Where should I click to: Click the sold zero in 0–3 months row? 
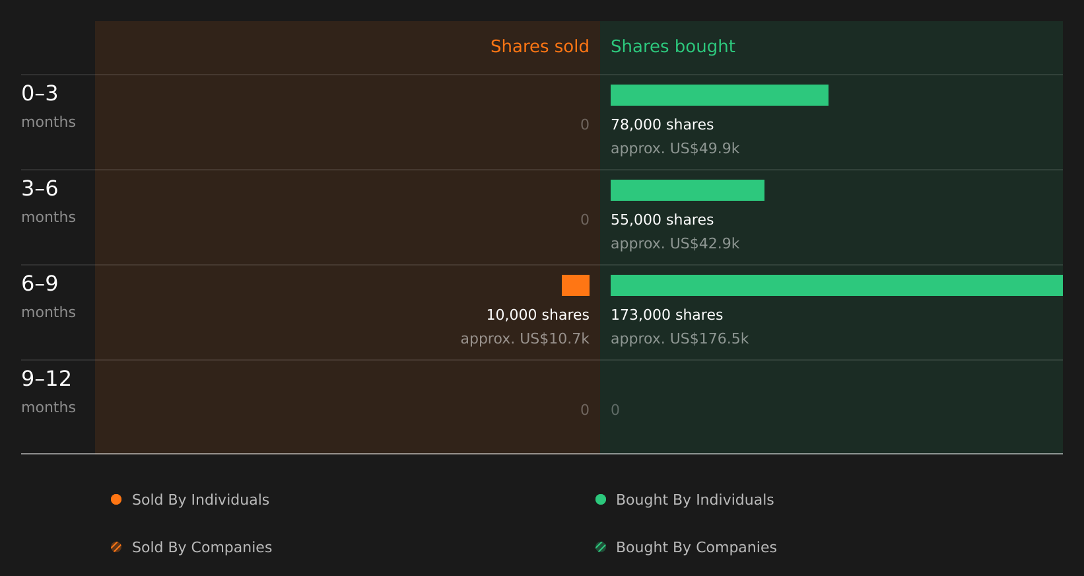585,125
